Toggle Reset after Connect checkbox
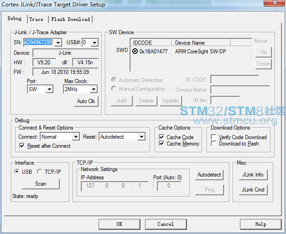Image resolution: width=286 pixels, height=234 pixels. pyautogui.click(x=22, y=146)
